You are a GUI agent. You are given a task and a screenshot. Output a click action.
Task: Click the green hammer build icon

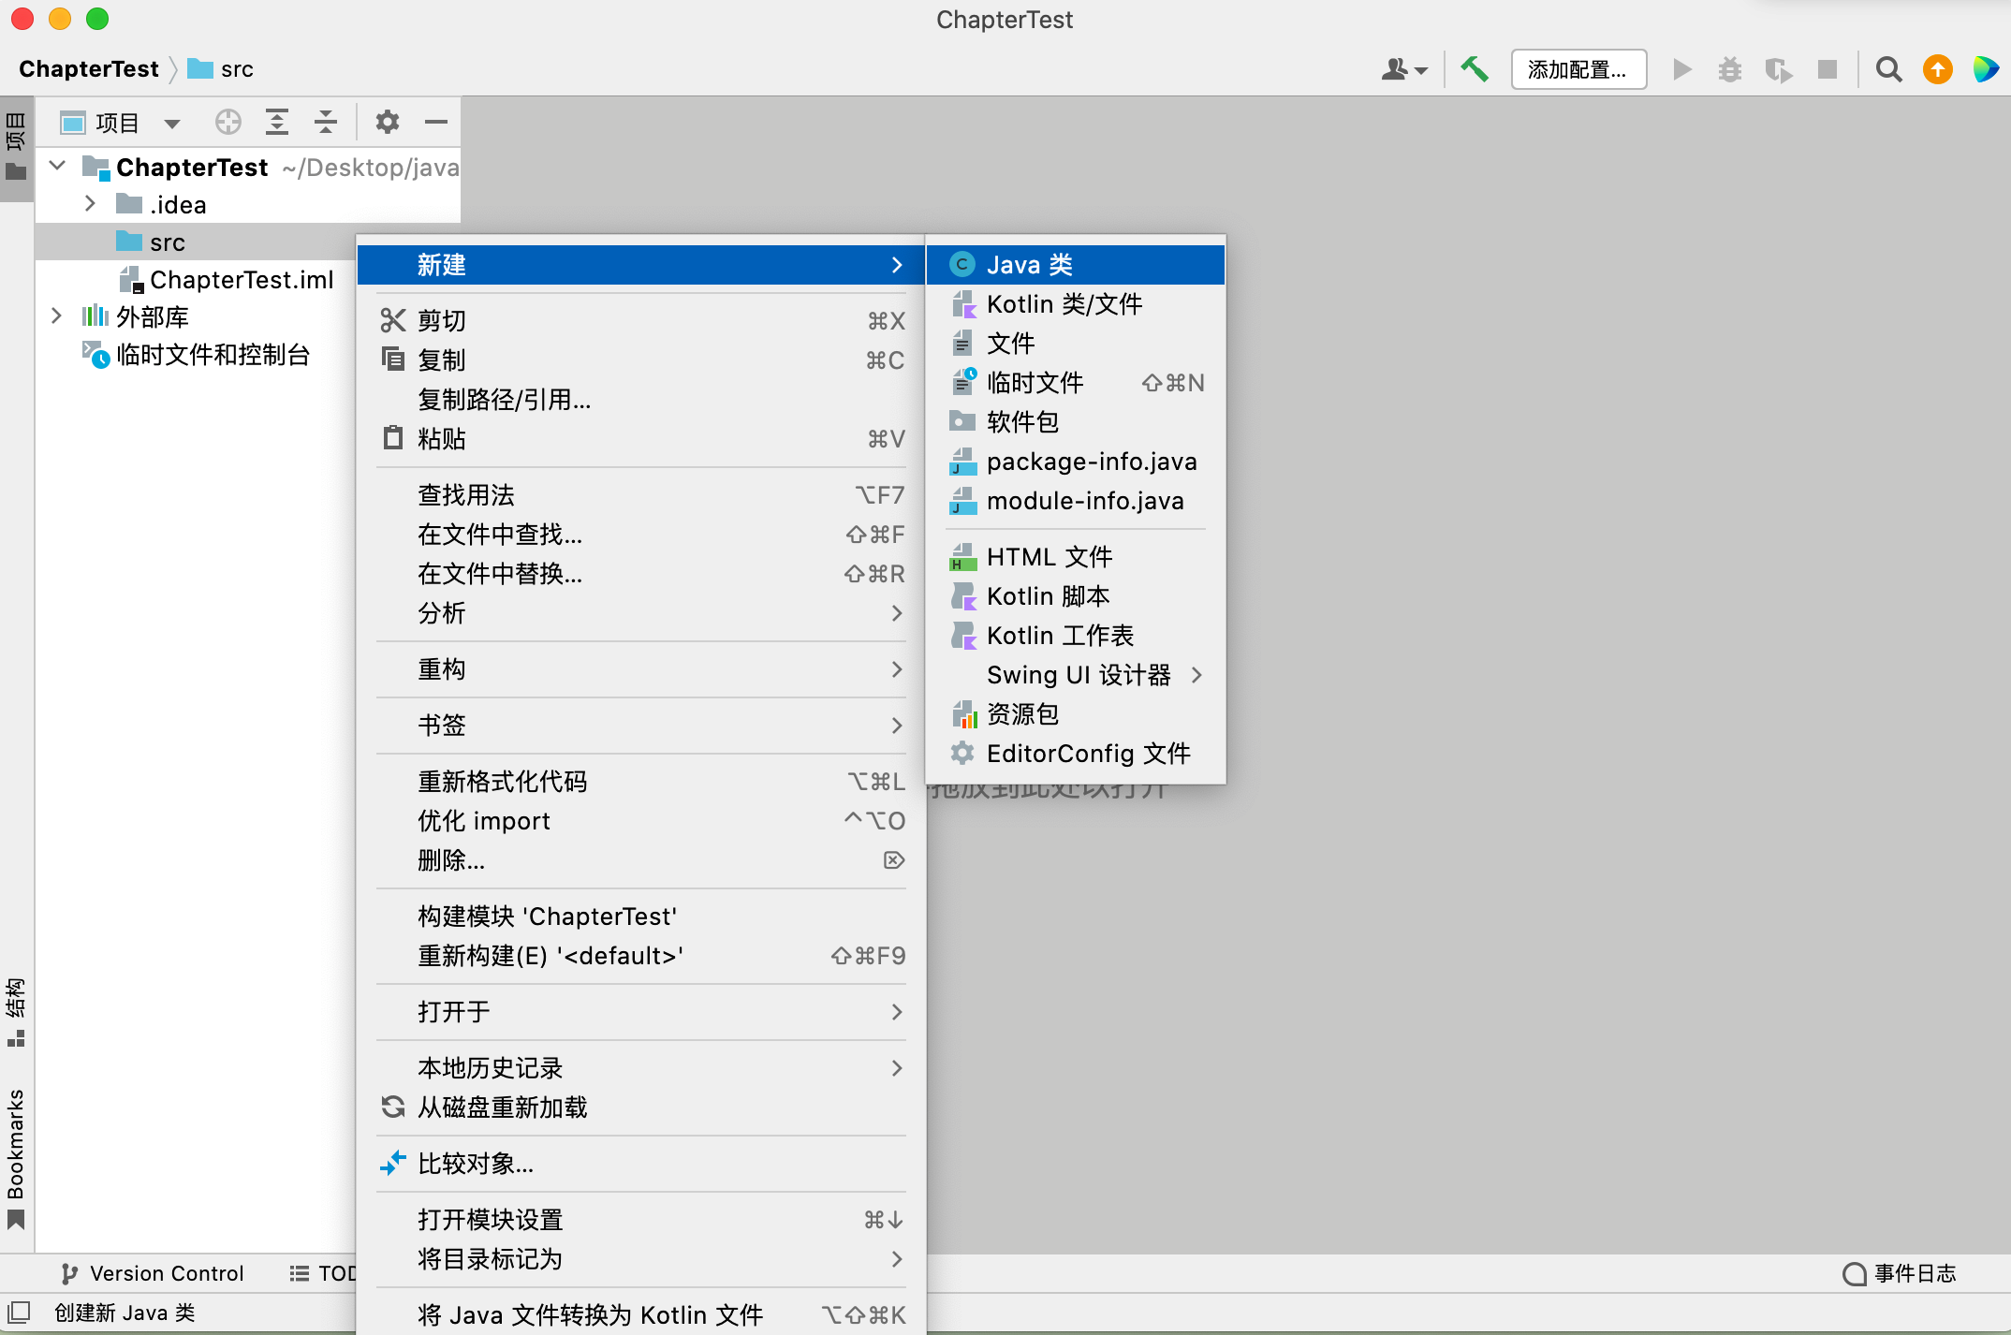click(x=1475, y=69)
